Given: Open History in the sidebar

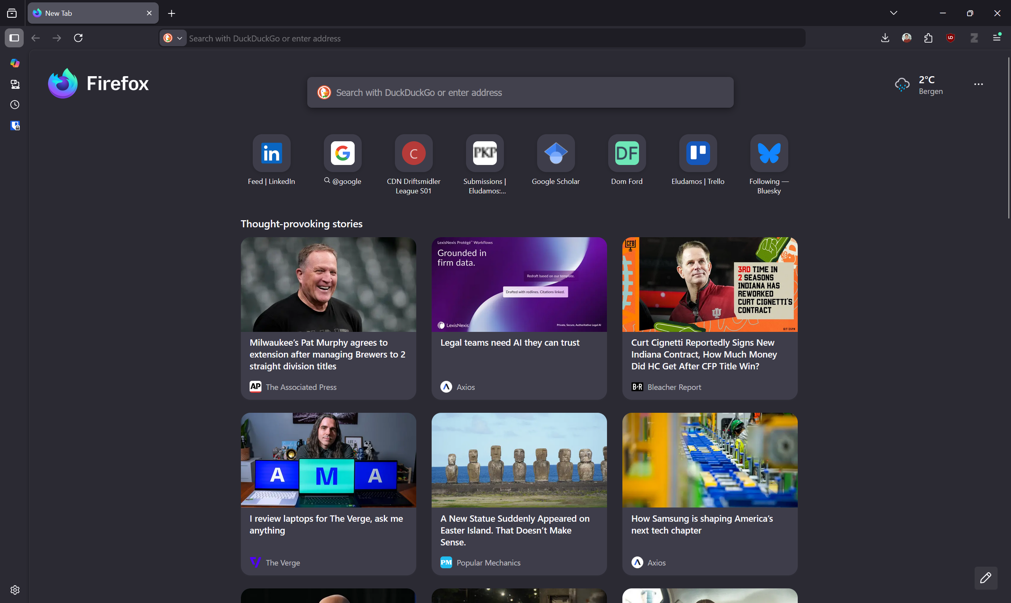Looking at the screenshot, I should (x=15, y=105).
